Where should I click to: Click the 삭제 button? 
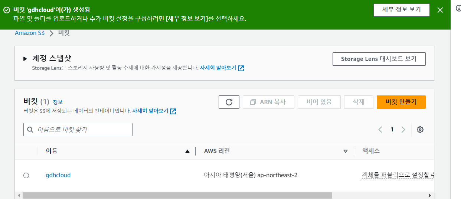pos(359,102)
